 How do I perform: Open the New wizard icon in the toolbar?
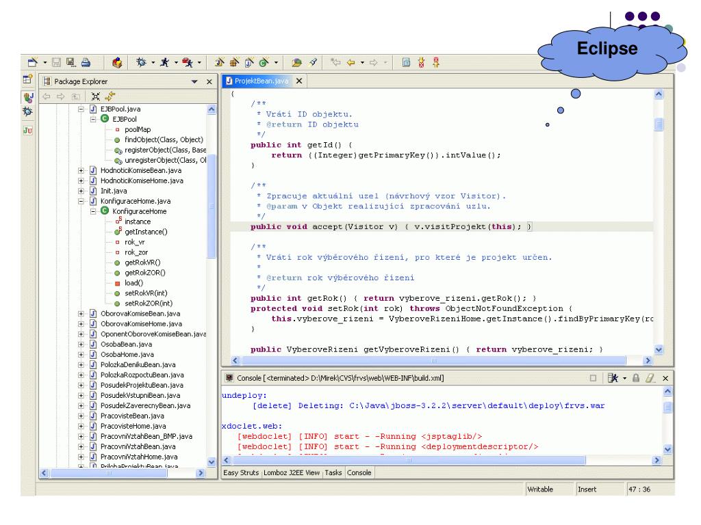[x=33, y=62]
